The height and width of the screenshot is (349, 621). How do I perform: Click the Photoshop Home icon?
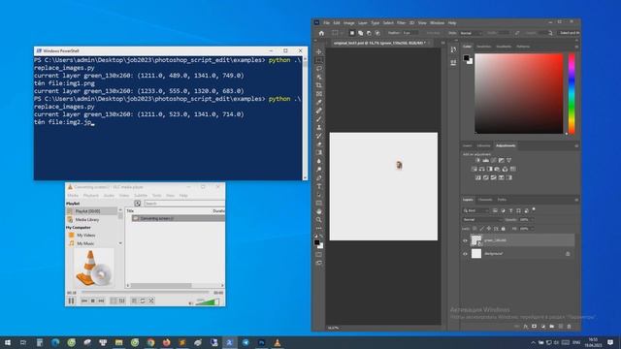pos(321,33)
